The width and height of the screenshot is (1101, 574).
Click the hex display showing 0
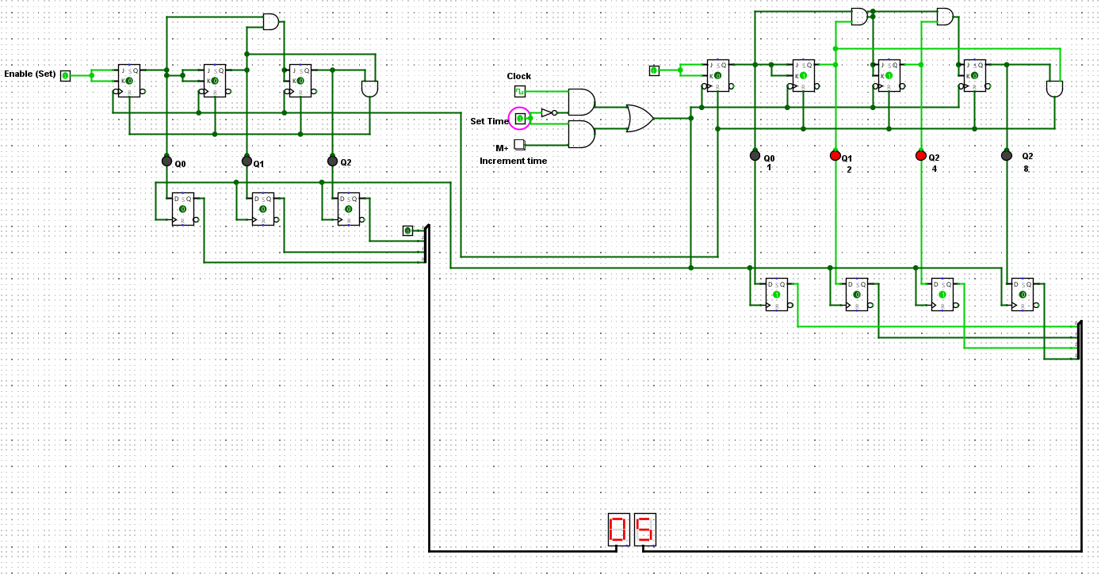(619, 530)
